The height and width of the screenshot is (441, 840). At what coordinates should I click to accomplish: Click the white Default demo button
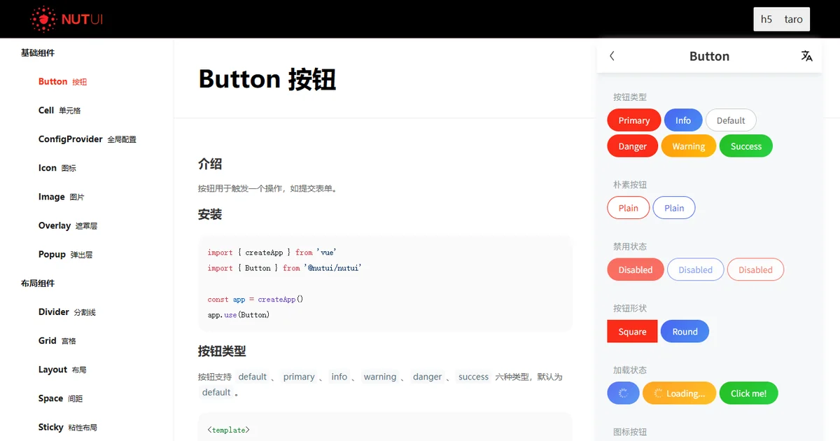tap(731, 120)
